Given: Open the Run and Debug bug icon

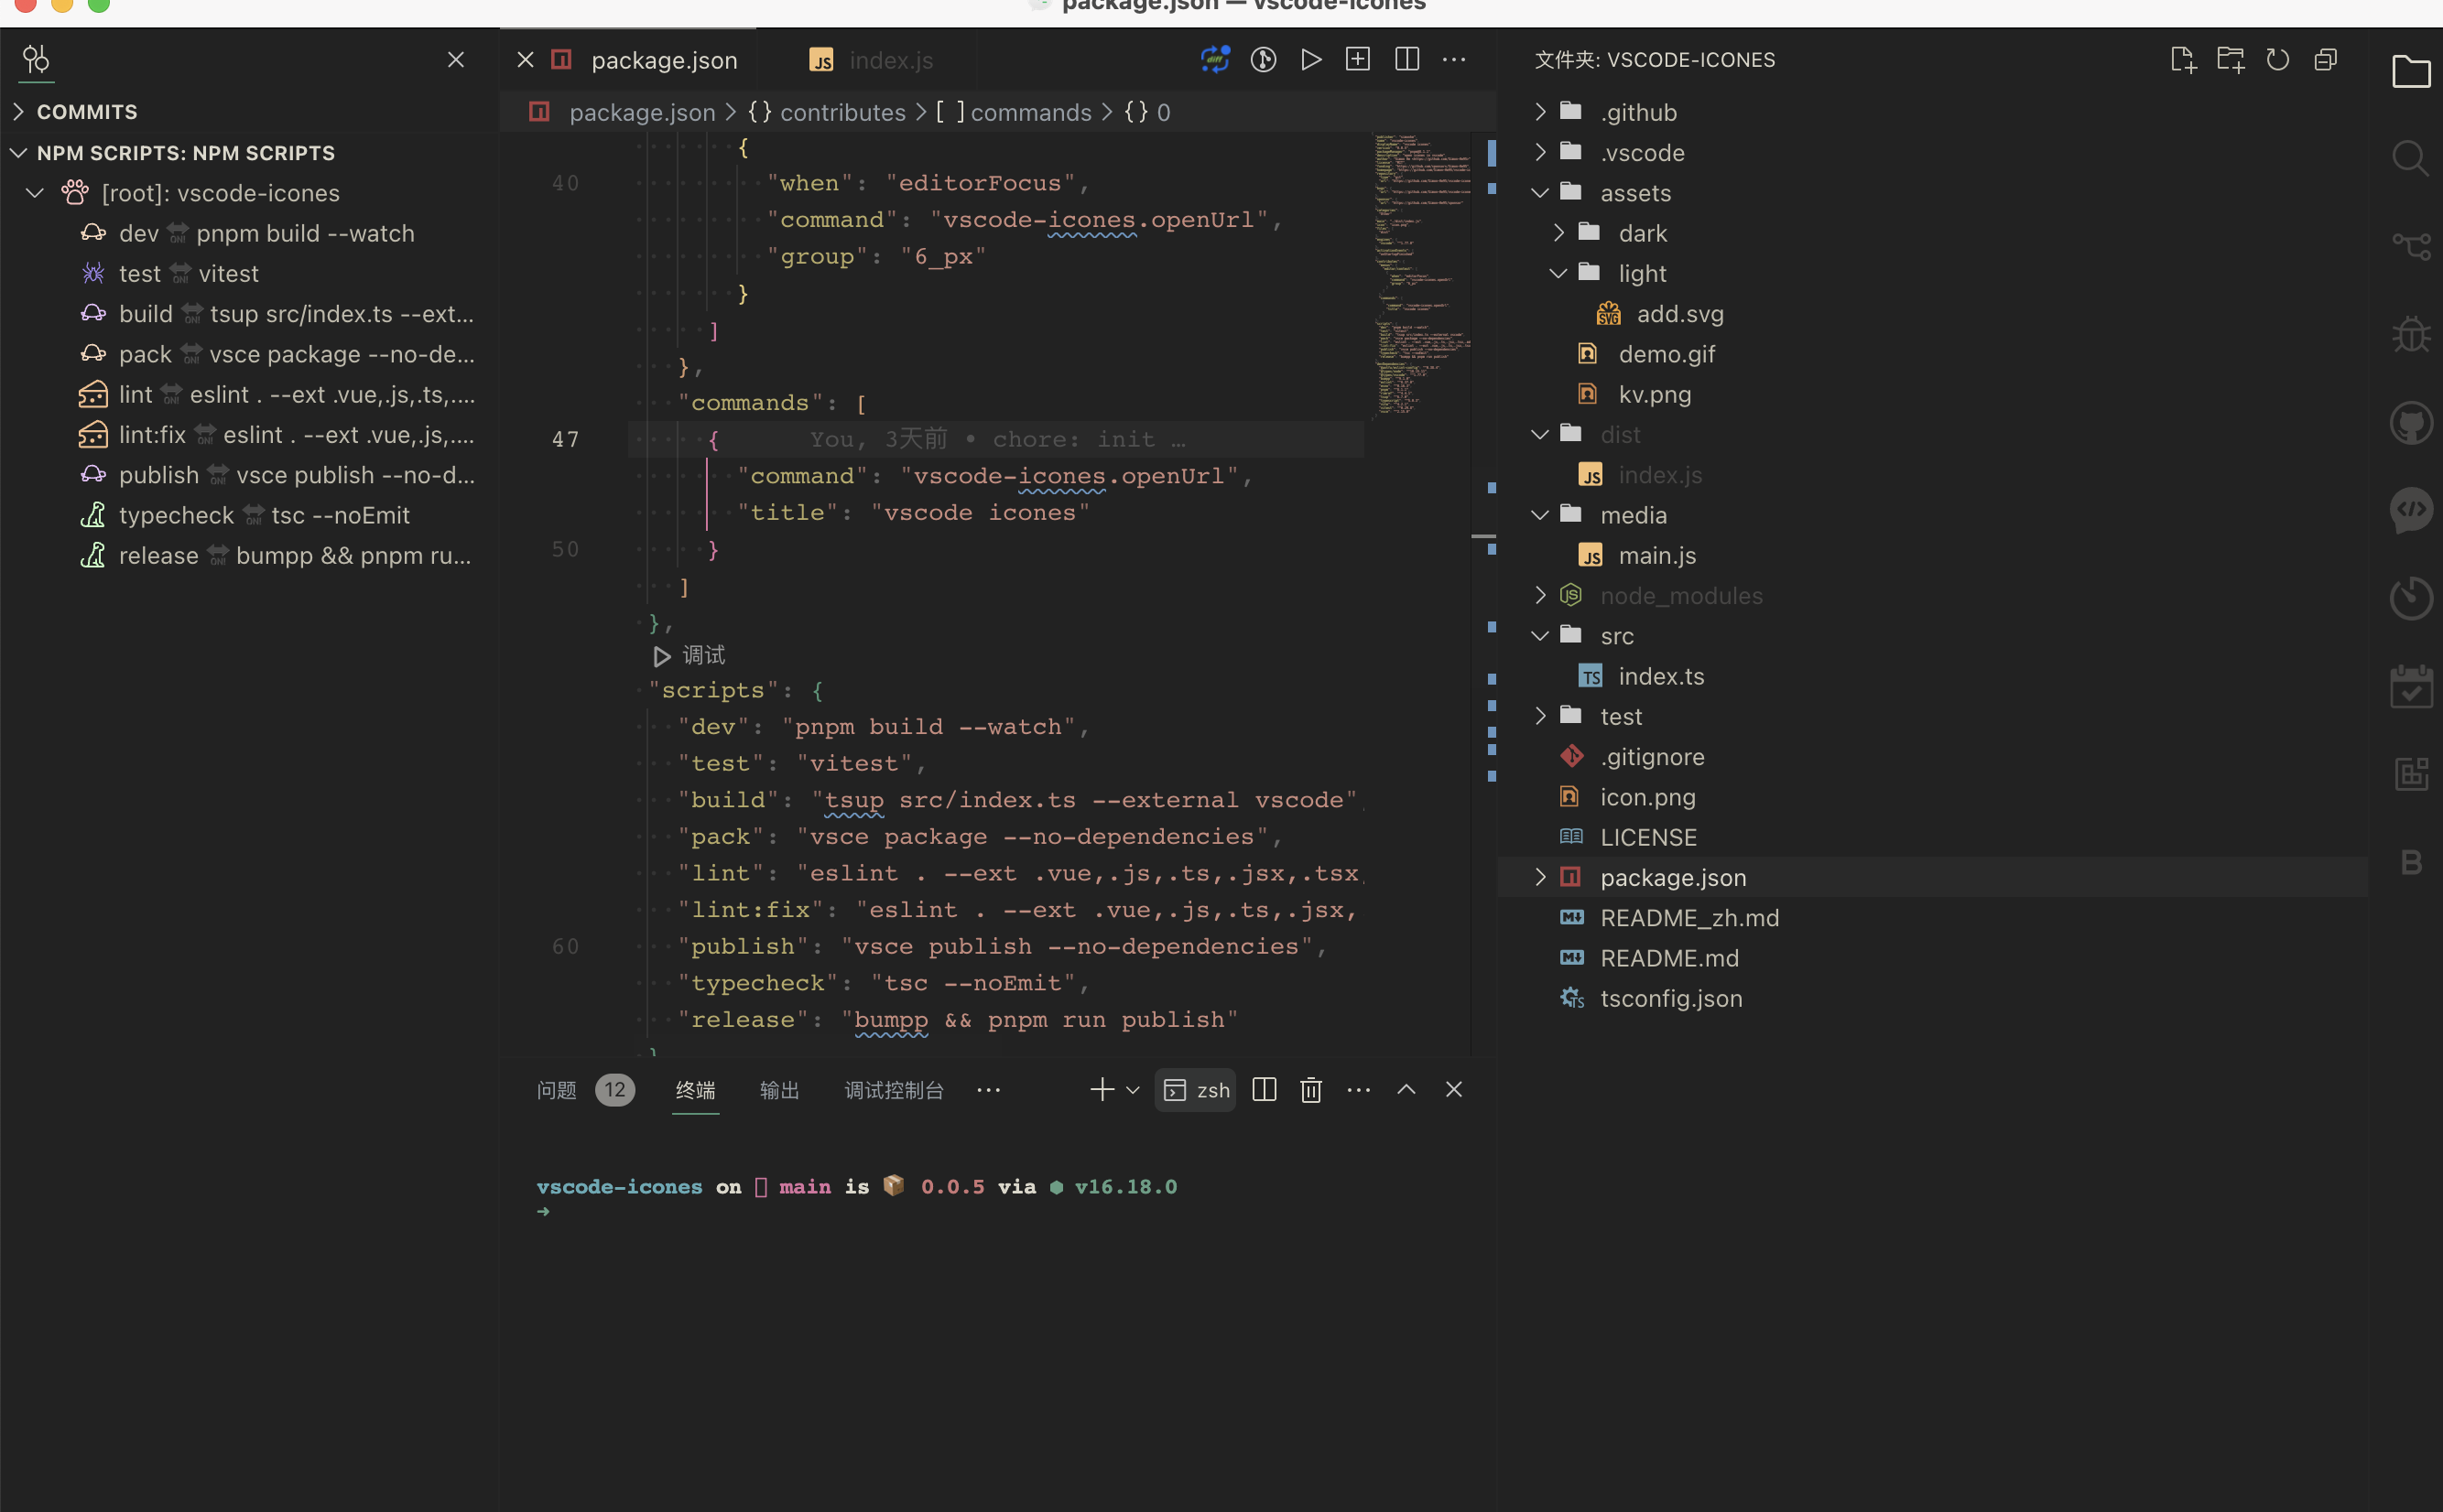Looking at the screenshot, I should pyautogui.click(x=2411, y=333).
